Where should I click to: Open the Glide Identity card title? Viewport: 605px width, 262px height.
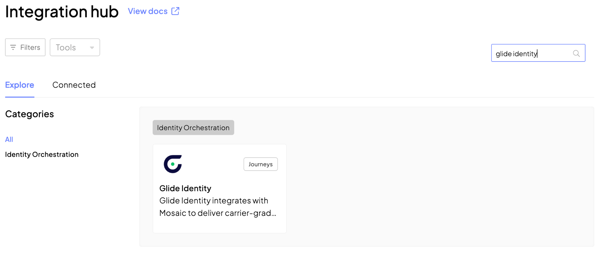(185, 188)
